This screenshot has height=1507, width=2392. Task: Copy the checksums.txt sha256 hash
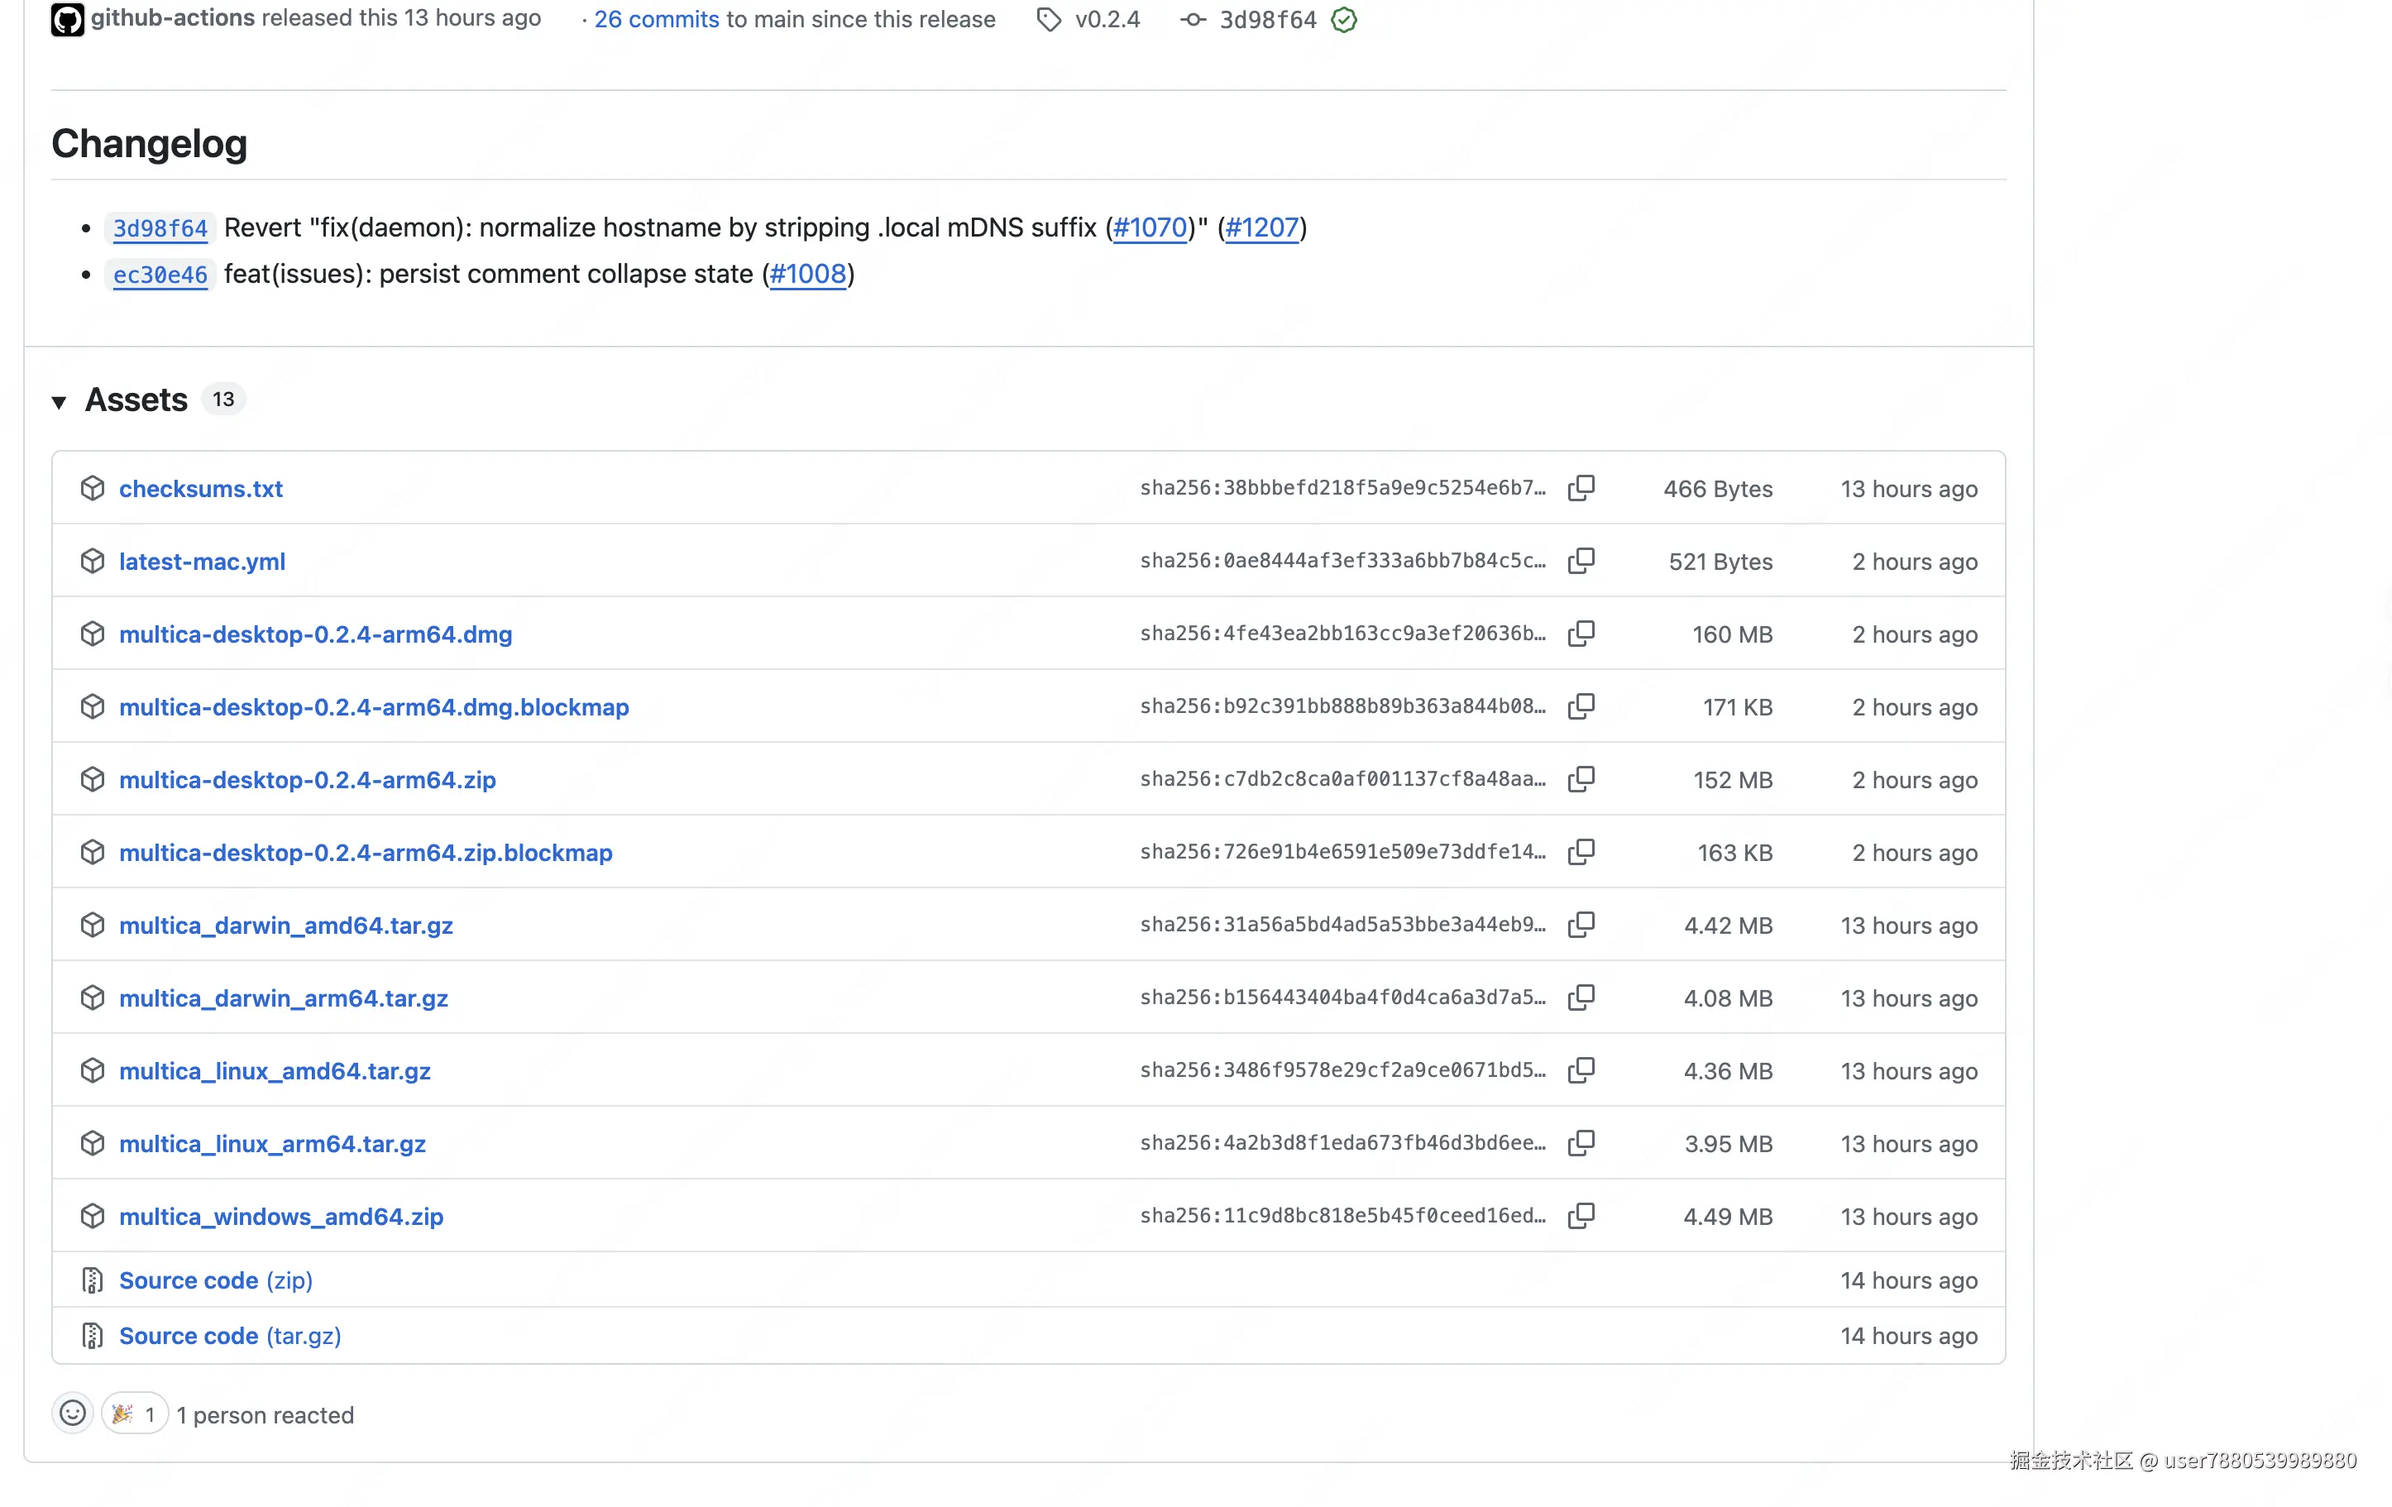[1581, 488]
